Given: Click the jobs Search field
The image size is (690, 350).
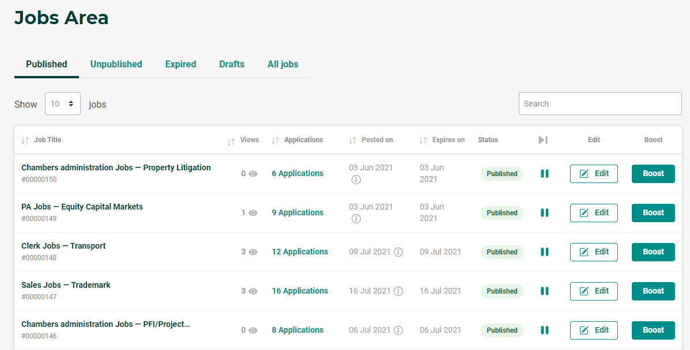Looking at the screenshot, I should pyautogui.click(x=600, y=104).
